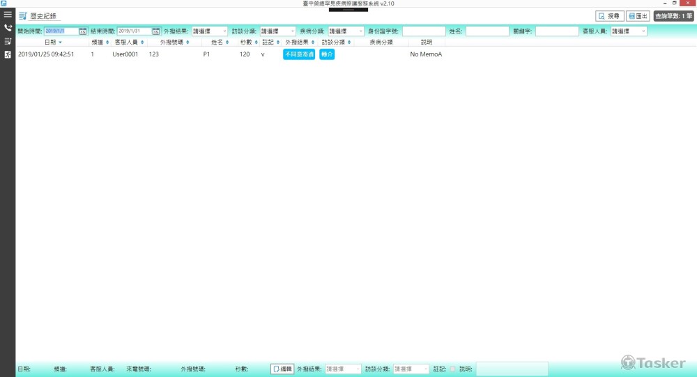
Task: Click the 不同意寄資 result tag
Action: (299, 54)
